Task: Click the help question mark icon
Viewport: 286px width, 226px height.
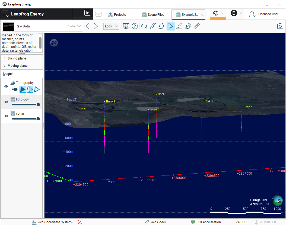Action: (x=135, y=26)
